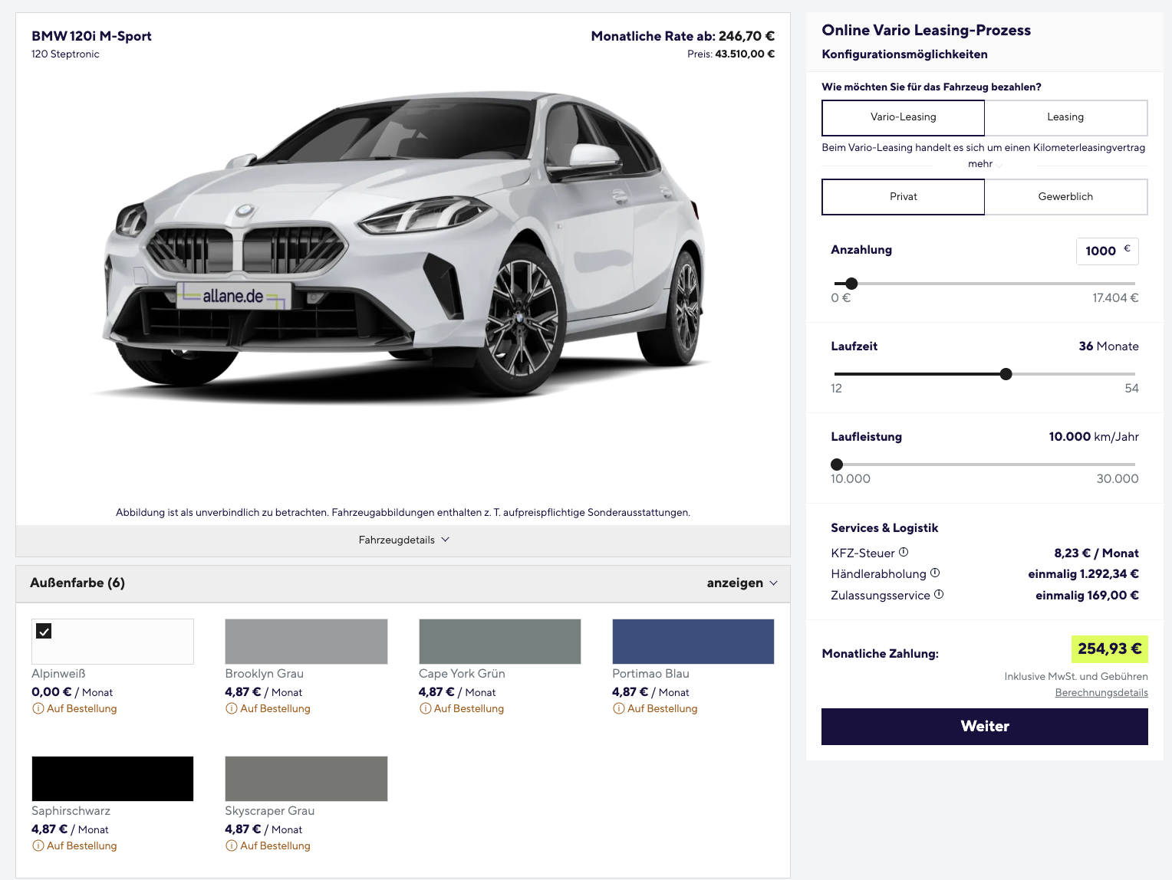Click info icon next to KFZ-Steuer
Viewport: 1172px width, 880px height.
(x=904, y=553)
